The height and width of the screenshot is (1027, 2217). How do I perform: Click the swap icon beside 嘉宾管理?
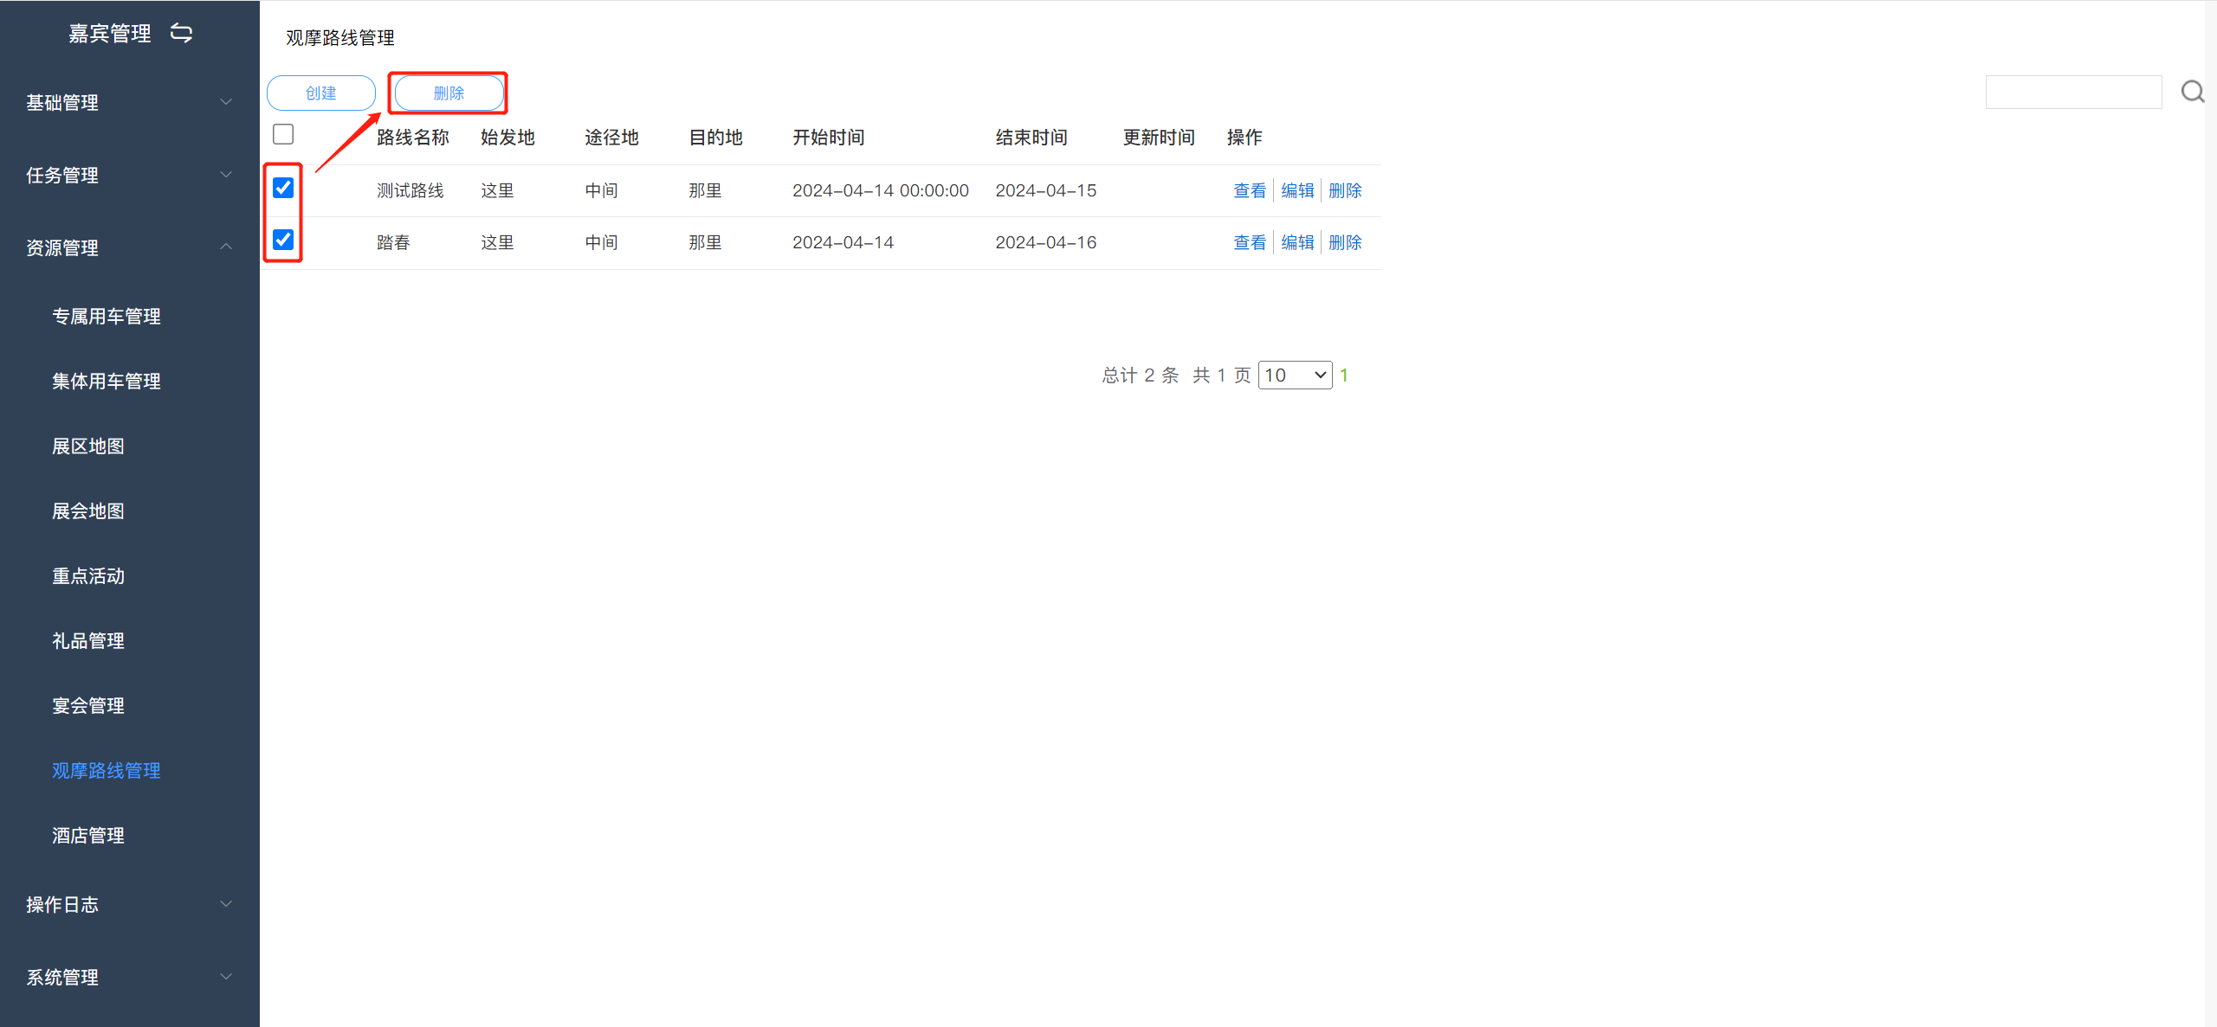pos(181,33)
